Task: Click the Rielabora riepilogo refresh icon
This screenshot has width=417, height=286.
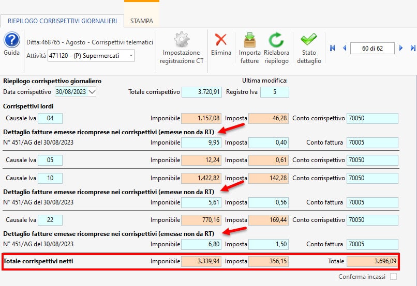Action: tap(276, 40)
